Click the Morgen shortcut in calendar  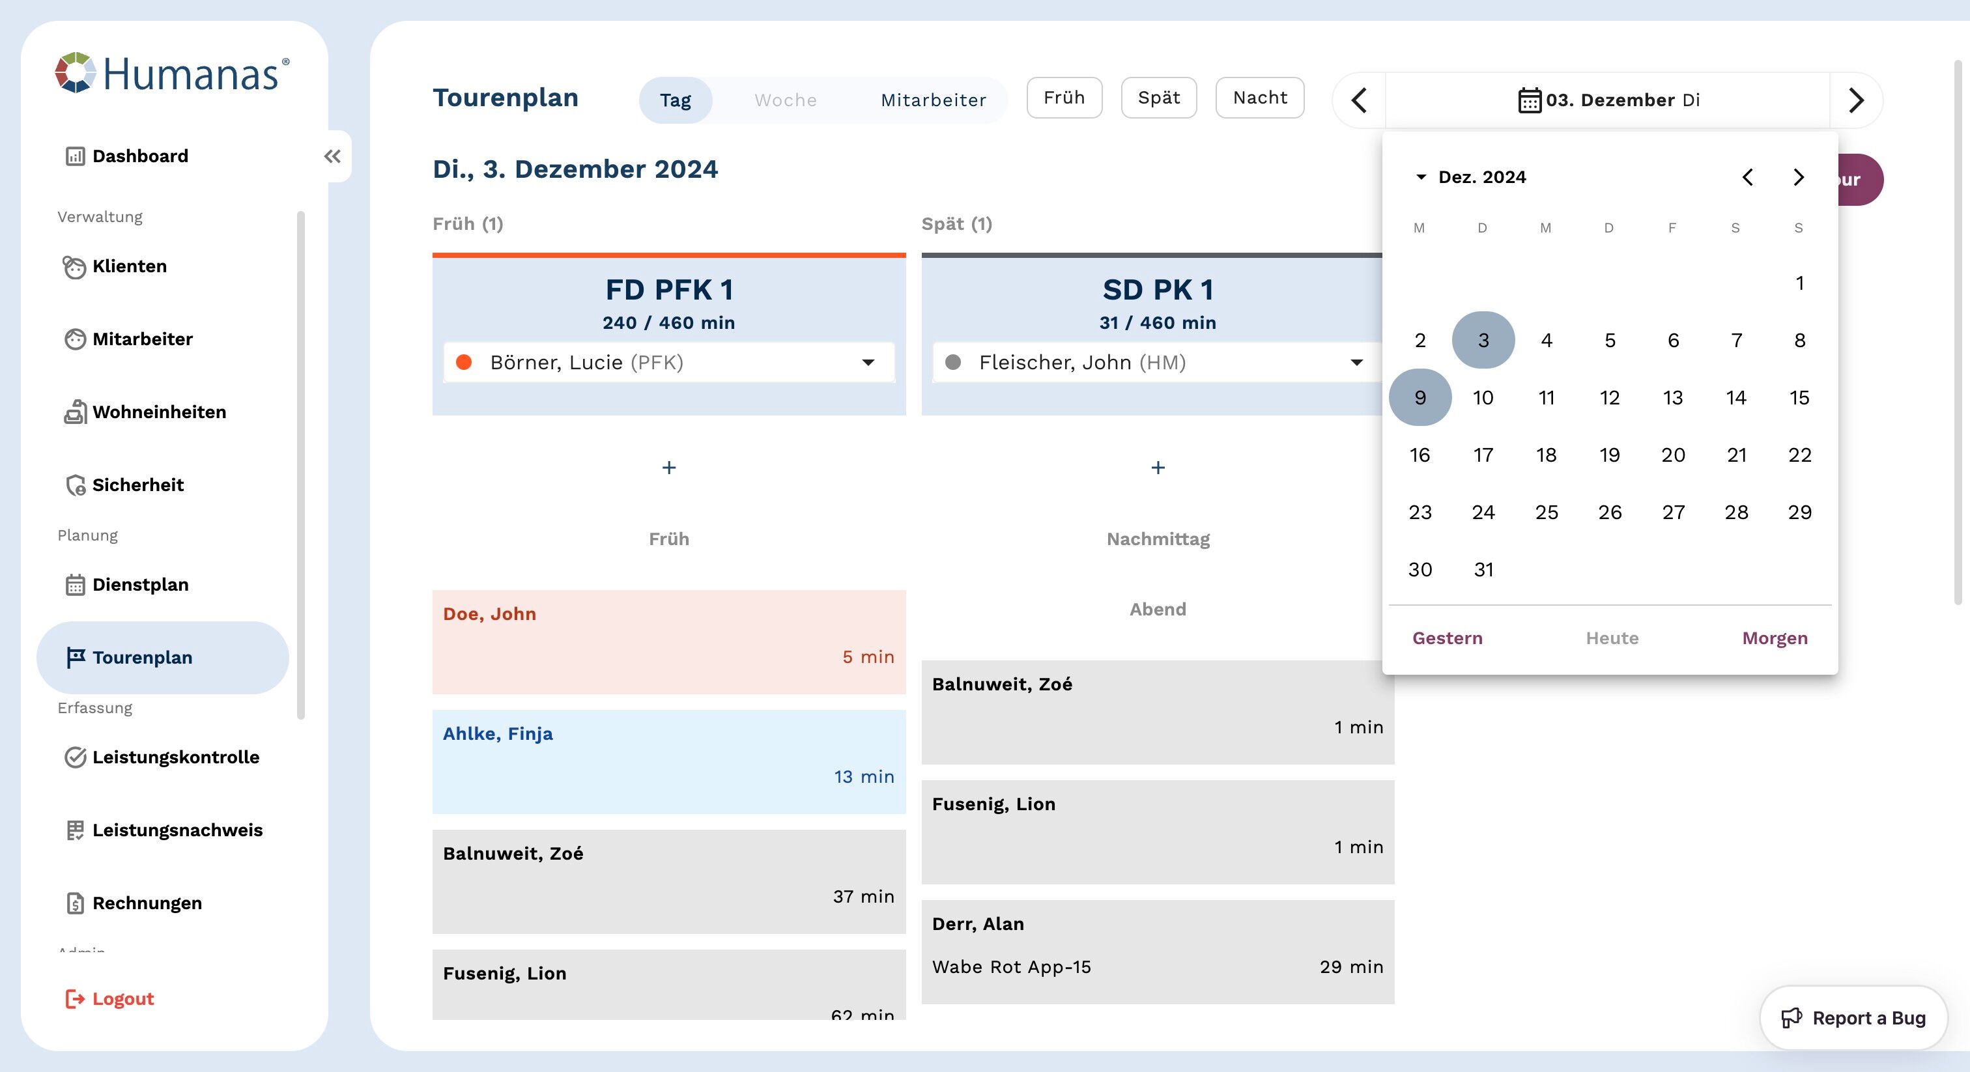pos(1774,638)
